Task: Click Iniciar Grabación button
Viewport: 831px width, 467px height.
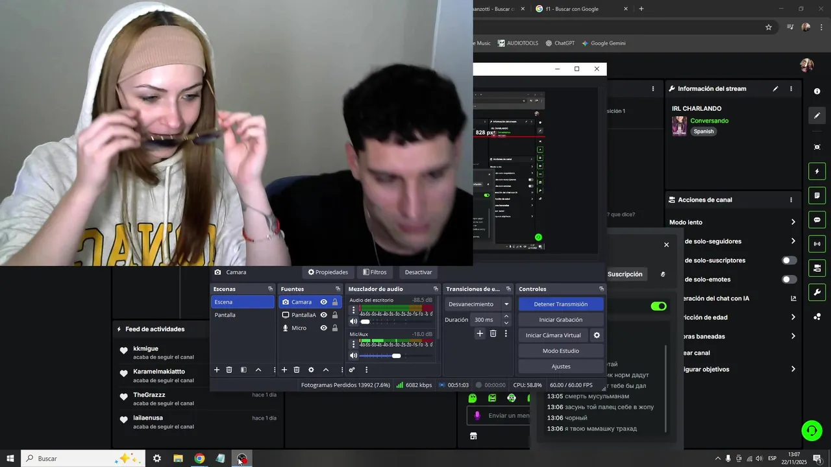Action: point(561,320)
